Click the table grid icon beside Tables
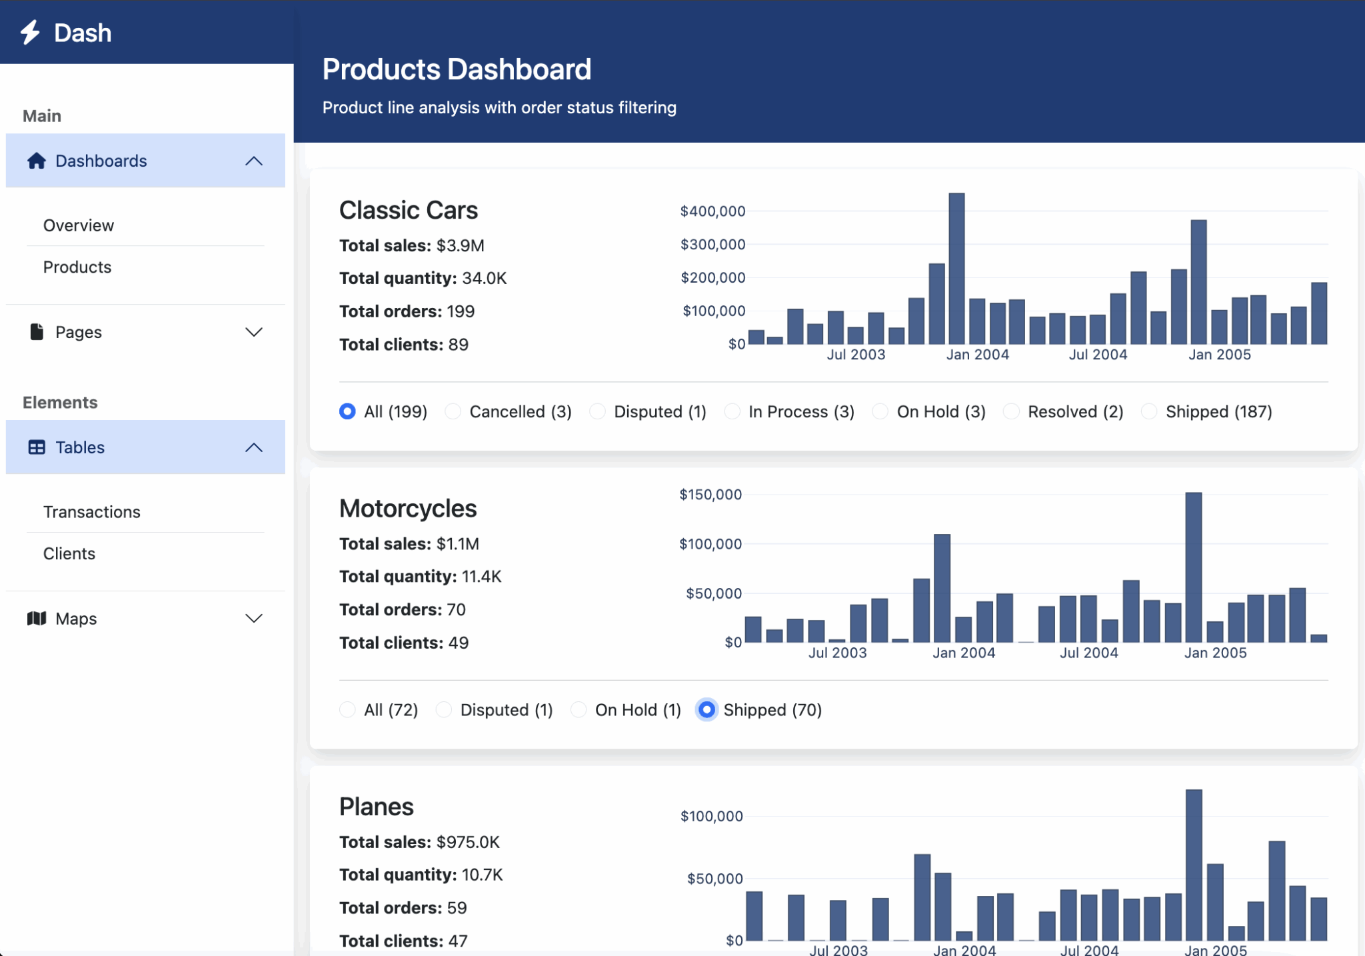This screenshot has height=956, width=1365. [35, 447]
